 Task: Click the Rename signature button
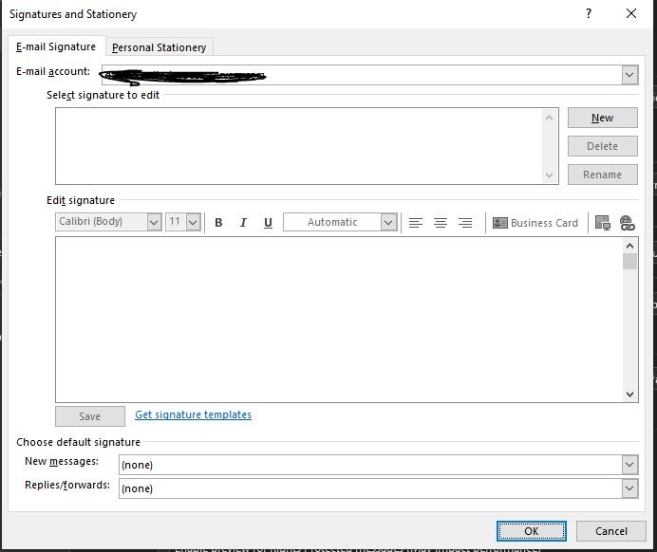click(x=603, y=175)
